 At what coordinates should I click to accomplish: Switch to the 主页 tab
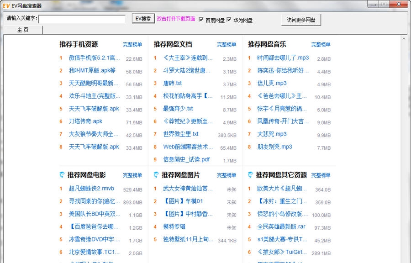point(23,30)
